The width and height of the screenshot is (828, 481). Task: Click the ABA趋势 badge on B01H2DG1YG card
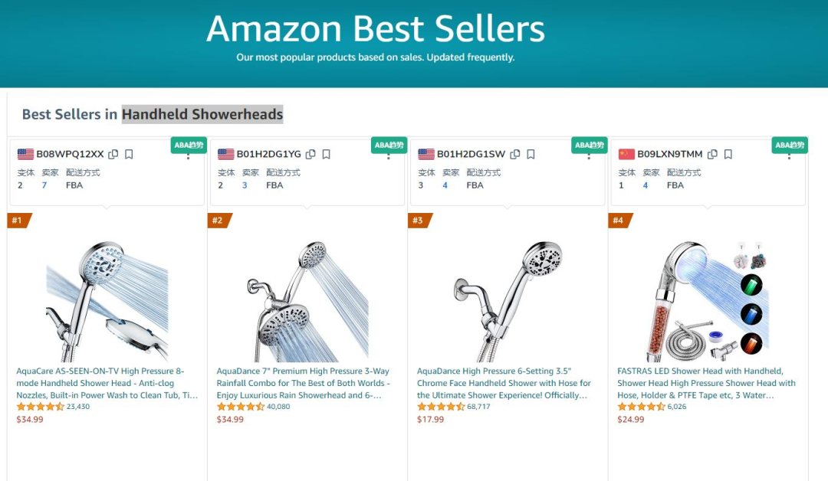point(389,145)
